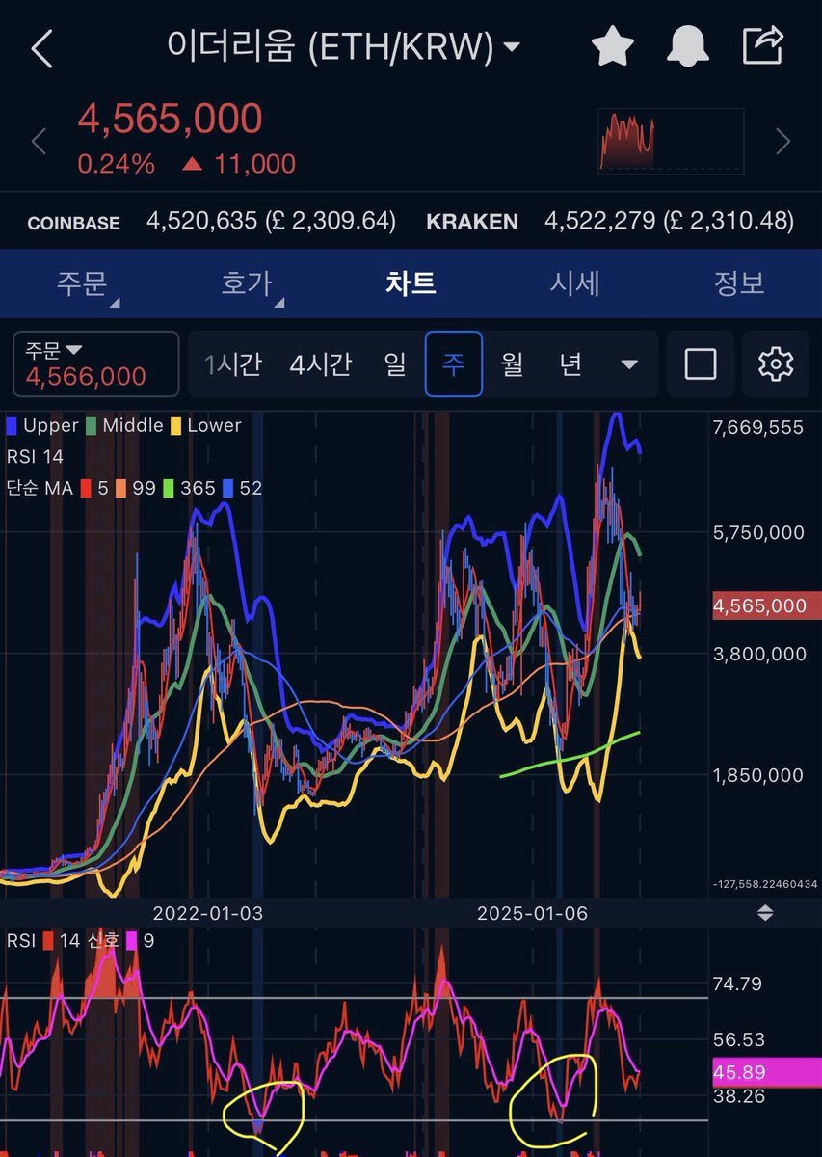
Task: Go back using the back arrow
Action: (40, 44)
